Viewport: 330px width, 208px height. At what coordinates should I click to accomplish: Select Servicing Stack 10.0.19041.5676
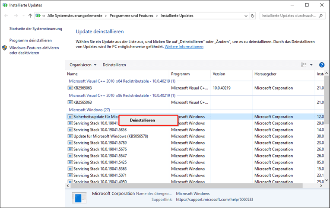coord(100,149)
